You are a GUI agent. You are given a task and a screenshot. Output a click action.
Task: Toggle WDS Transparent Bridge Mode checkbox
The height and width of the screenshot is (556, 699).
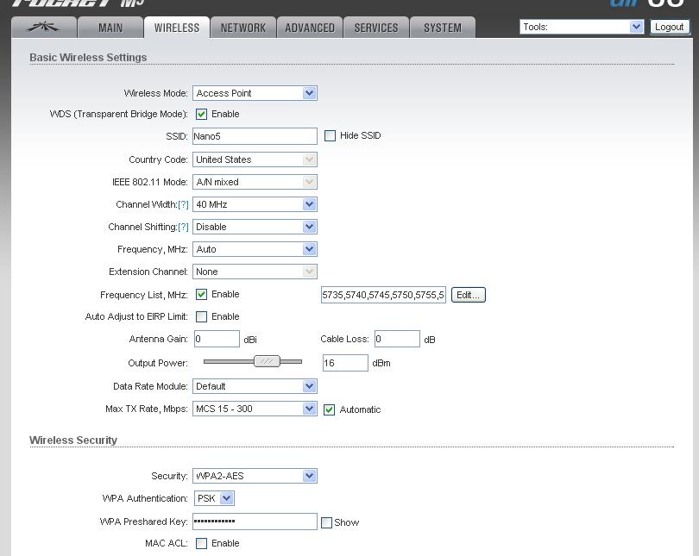coord(202,114)
